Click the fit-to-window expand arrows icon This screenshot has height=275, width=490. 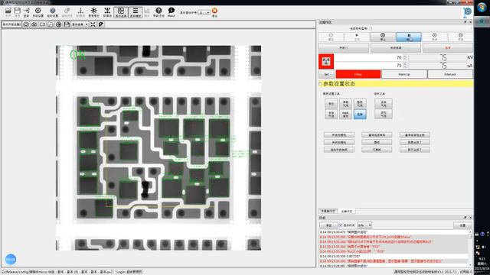click(93, 24)
